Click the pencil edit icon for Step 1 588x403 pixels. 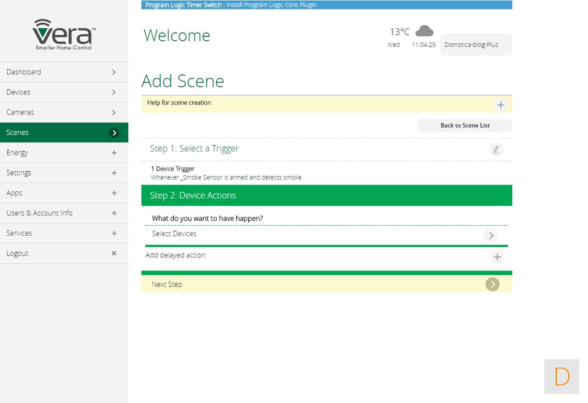click(496, 149)
